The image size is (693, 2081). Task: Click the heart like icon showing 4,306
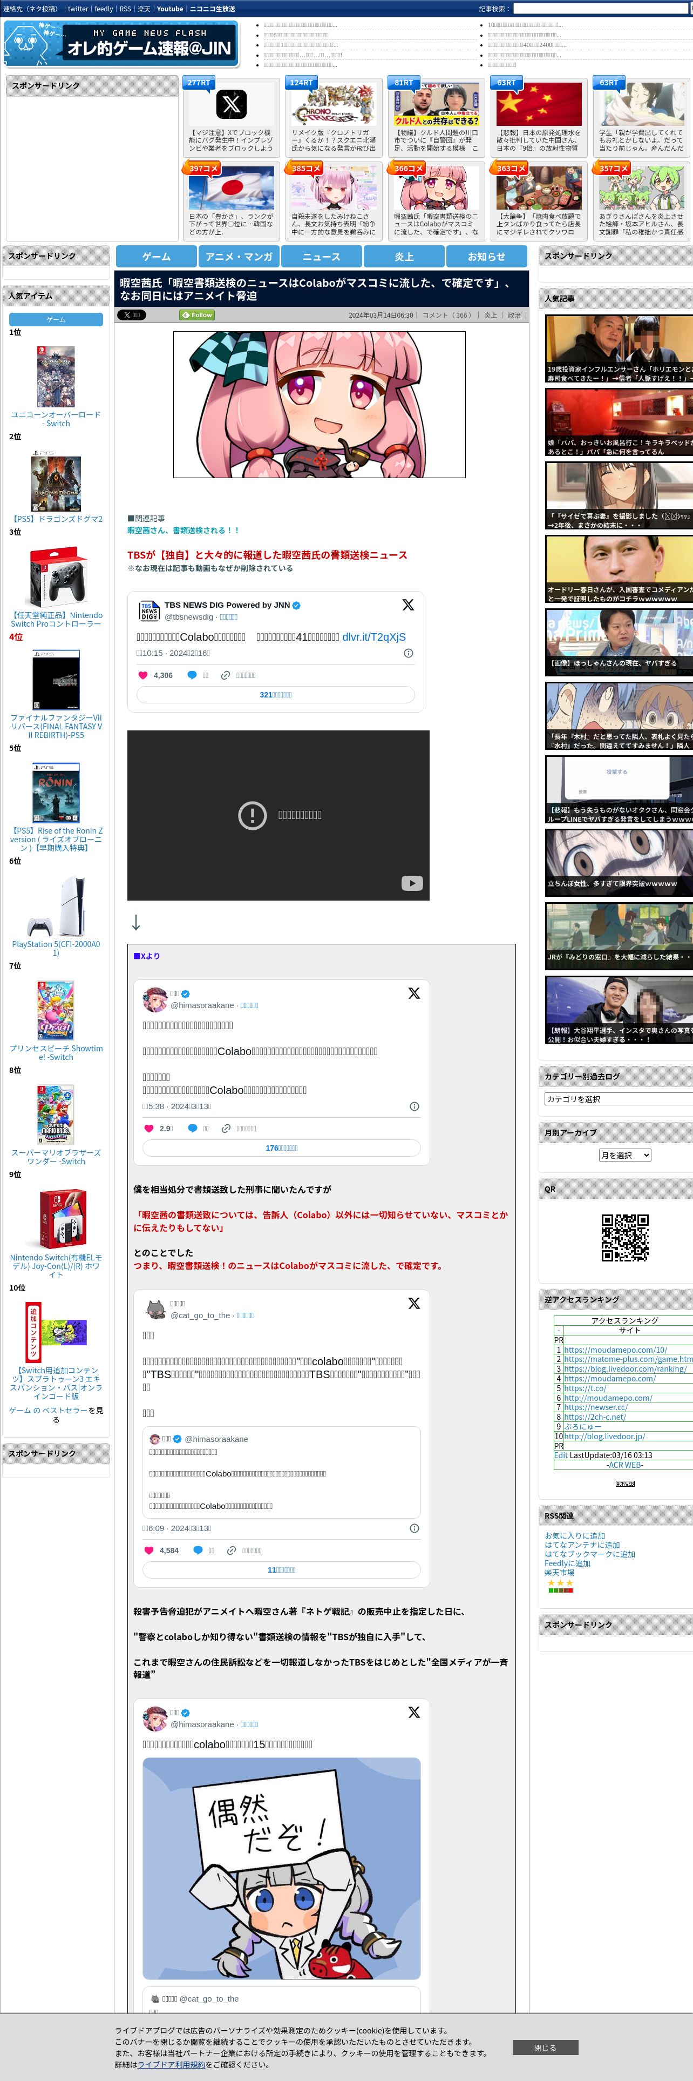click(143, 675)
